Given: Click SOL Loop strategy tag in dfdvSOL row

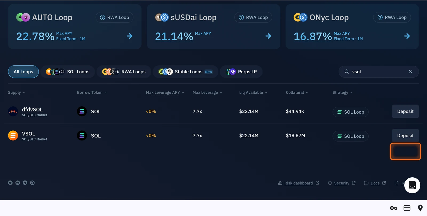Looking at the screenshot, I should pyautogui.click(x=350, y=112).
